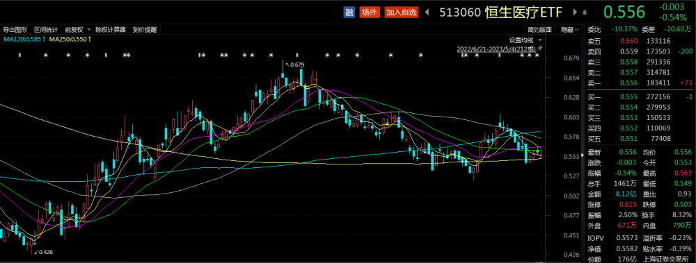696x263 pixels.
Task: Open the 前复权 adjustment dropdown
Action: click(78, 30)
